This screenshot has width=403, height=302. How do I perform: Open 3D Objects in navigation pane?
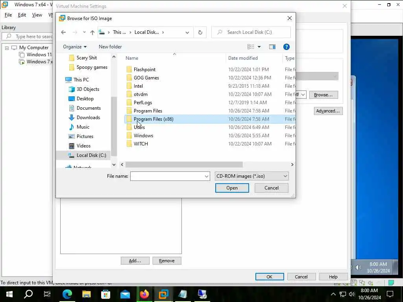coord(88,89)
